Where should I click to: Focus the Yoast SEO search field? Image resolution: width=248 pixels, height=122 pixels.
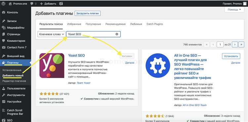[93, 34]
